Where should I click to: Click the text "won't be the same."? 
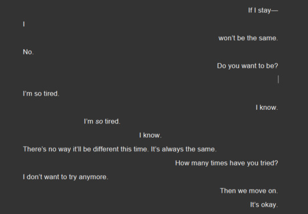tap(248, 38)
